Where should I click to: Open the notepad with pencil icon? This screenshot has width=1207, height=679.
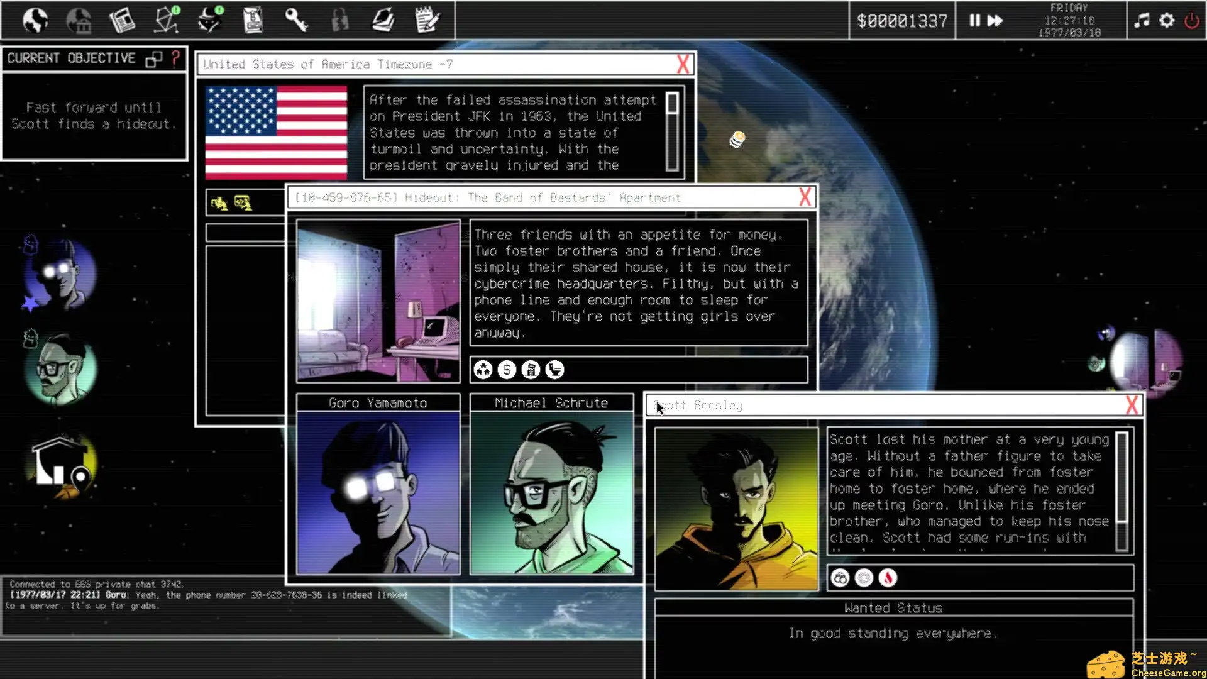click(427, 21)
